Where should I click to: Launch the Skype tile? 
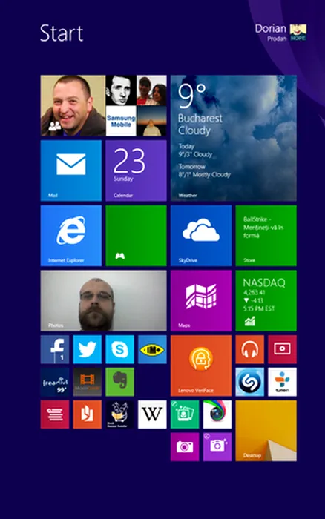click(x=119, y=349)
